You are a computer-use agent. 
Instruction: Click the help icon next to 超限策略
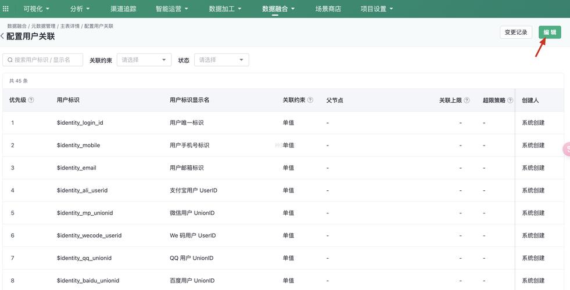tap(510, 100)
